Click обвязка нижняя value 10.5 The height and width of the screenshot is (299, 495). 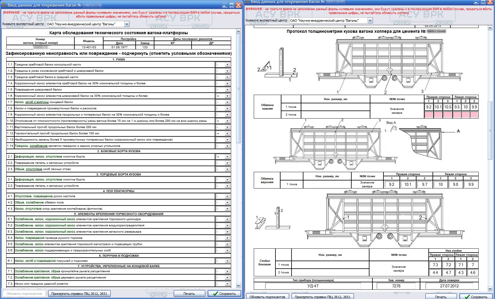tap(447, 107)
